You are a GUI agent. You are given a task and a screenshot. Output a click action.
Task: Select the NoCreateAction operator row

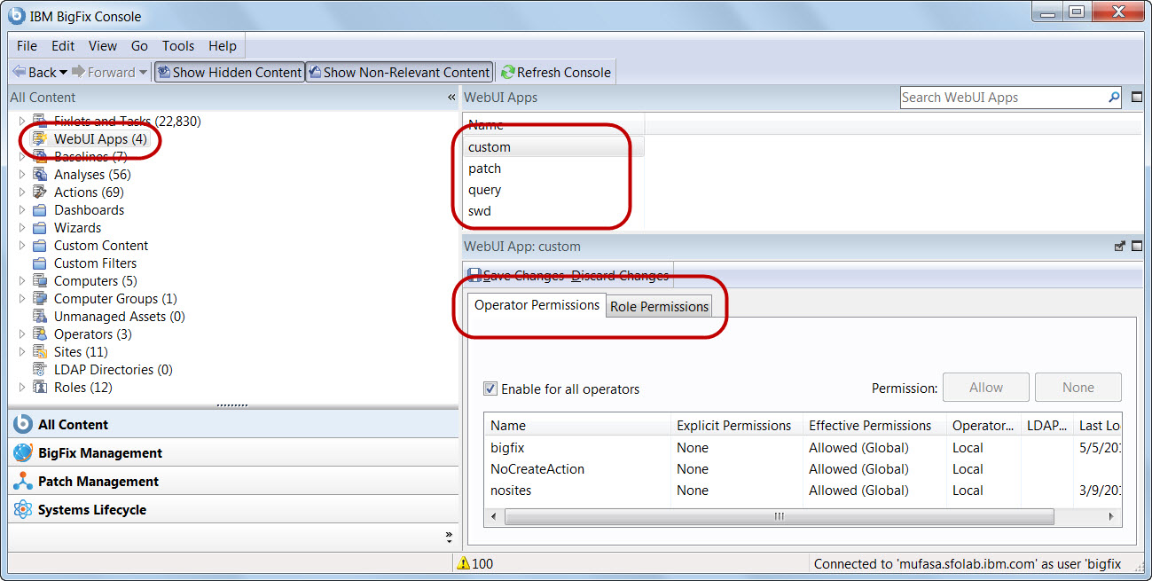point(803,469)
